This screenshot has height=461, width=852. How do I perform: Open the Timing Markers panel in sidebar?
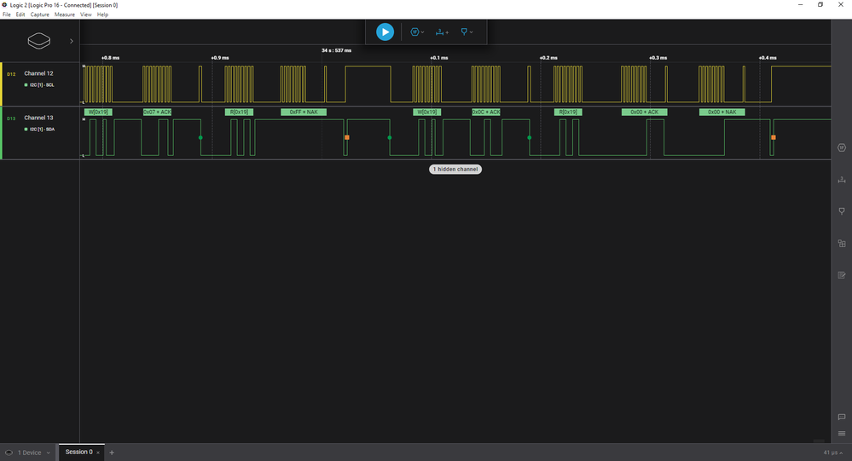tap(841, 180)
